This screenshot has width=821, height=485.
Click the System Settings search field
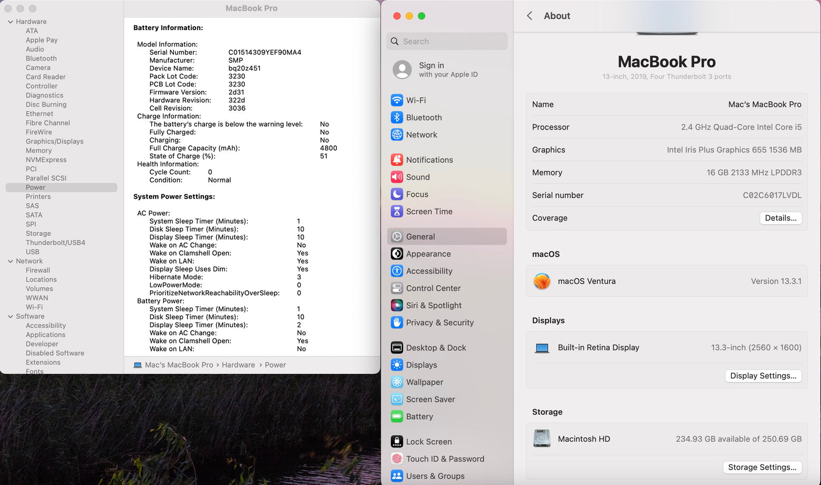(447, 41)
